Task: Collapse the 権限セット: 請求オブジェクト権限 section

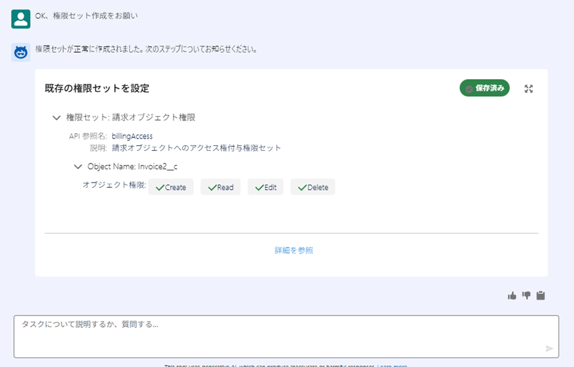Action: tap(57, 118)
